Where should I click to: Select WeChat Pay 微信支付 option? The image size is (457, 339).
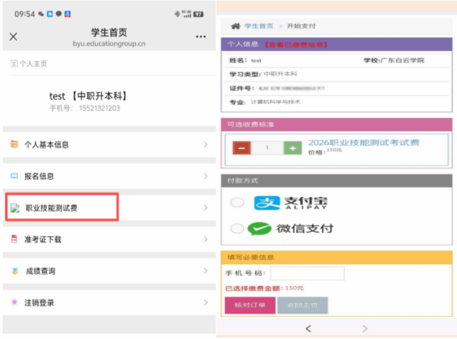pos(237,228)
